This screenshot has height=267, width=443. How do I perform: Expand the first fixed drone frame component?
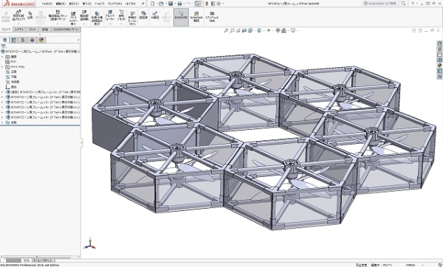2,92
